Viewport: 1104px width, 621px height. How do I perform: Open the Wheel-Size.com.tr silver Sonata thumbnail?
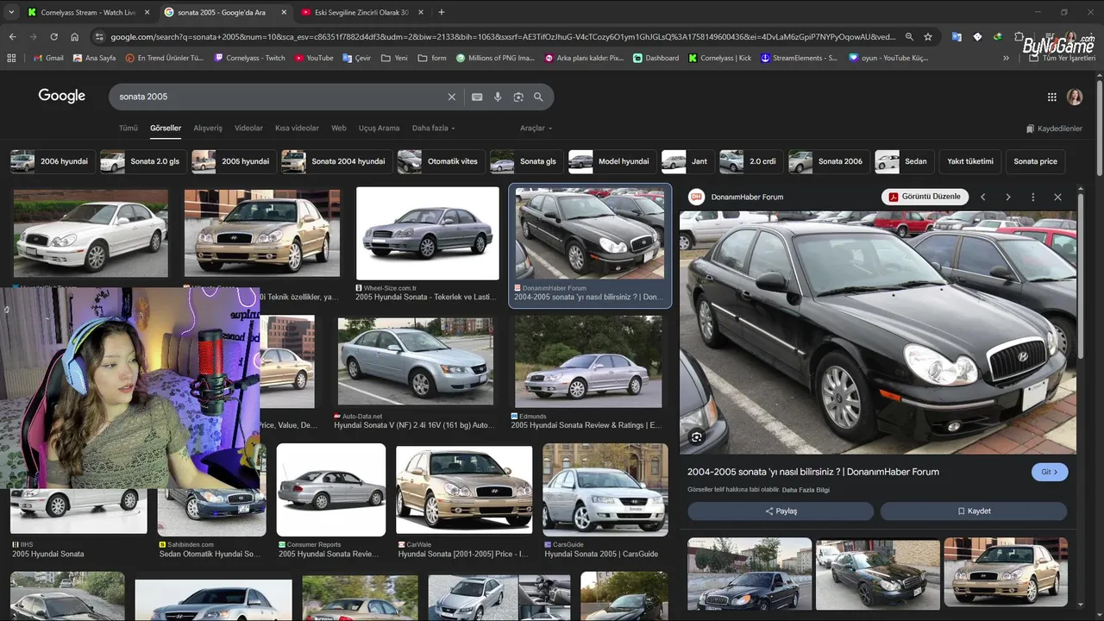click(428, 234)
